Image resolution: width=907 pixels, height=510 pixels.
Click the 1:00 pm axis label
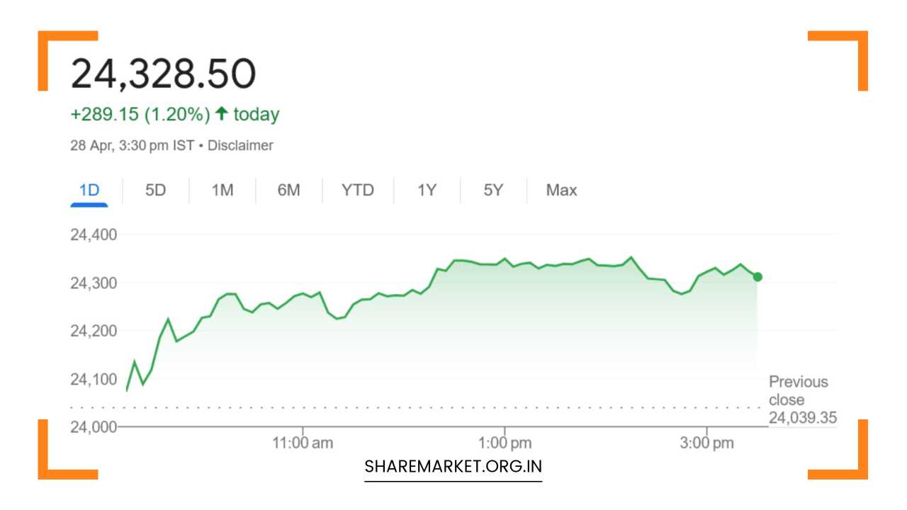[505, 444]
